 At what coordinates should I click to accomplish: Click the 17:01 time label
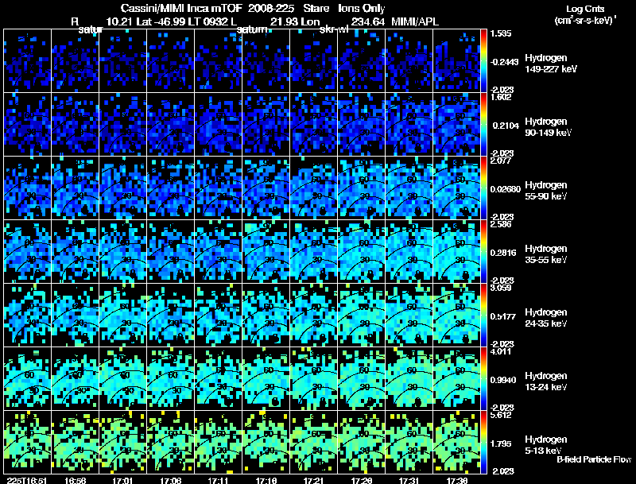(122, 480)
